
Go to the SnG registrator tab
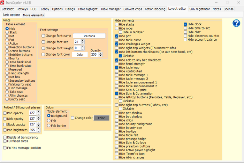[x=199, y=9]
